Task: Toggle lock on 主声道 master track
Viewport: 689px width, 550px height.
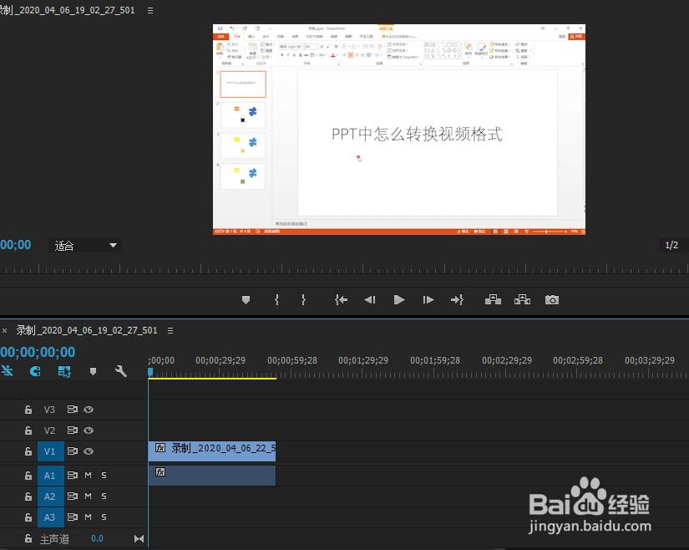Action: 28,538
